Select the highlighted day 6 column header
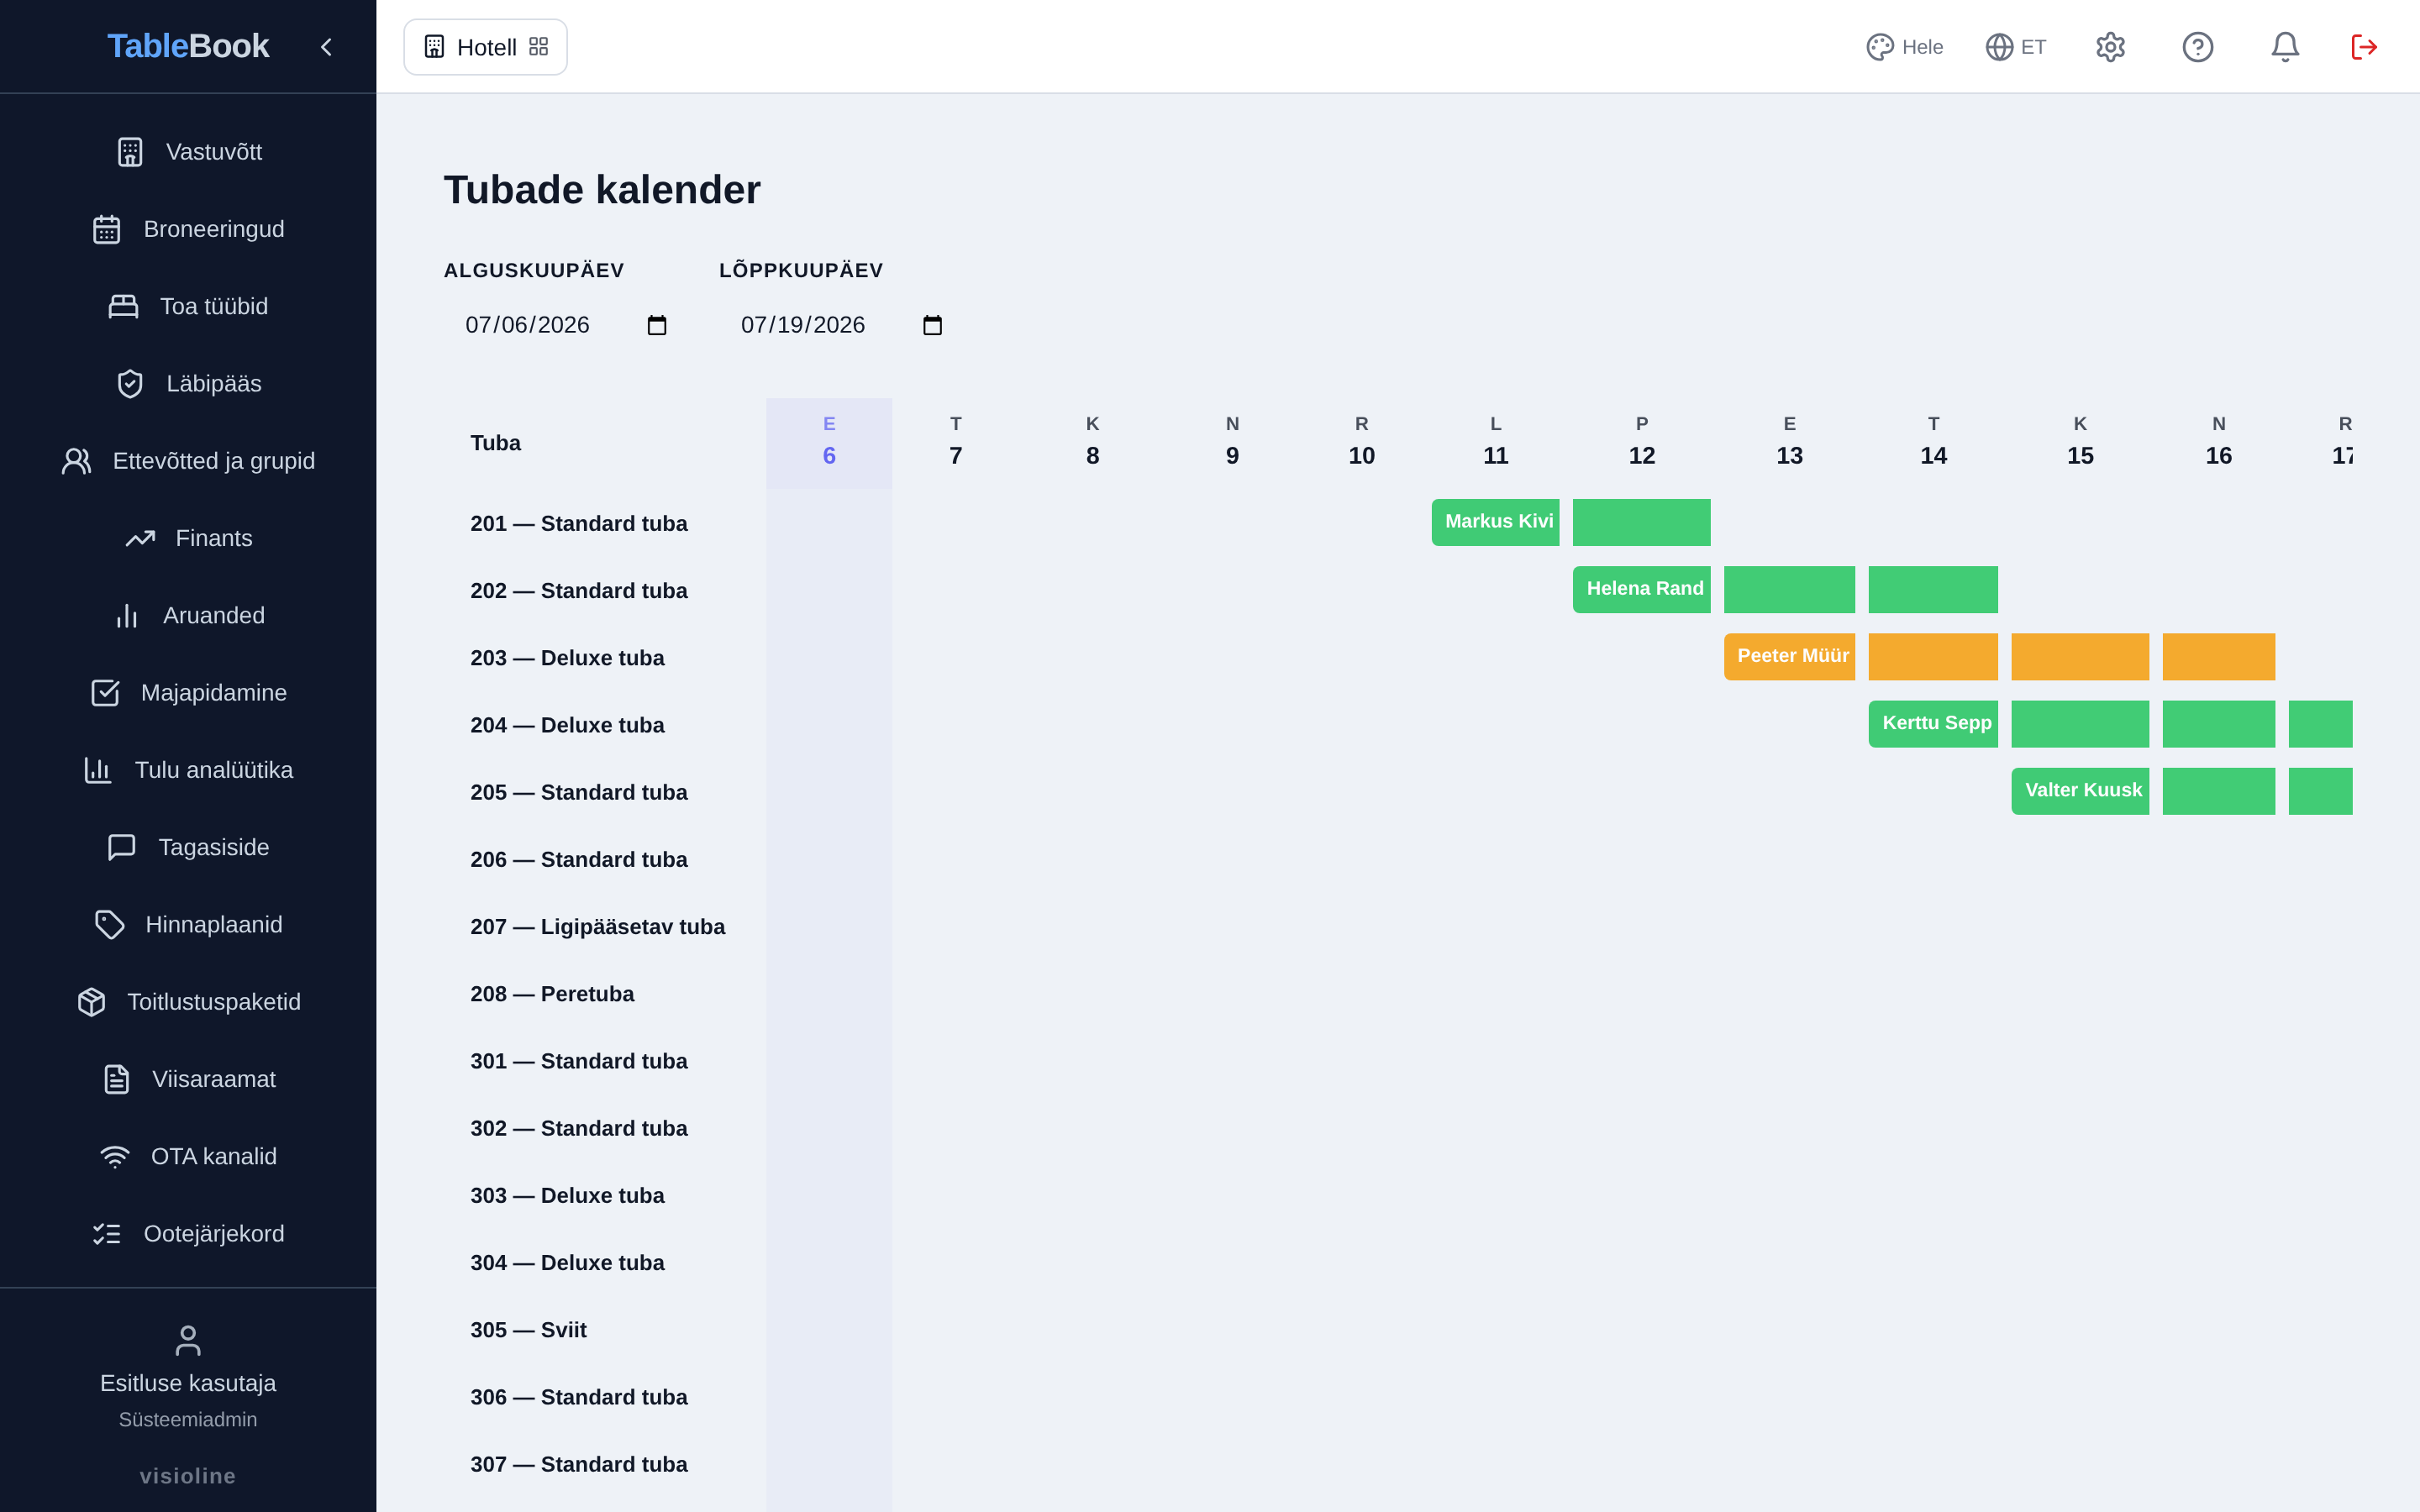The image size is (2420, 1512). pos(829,443)
